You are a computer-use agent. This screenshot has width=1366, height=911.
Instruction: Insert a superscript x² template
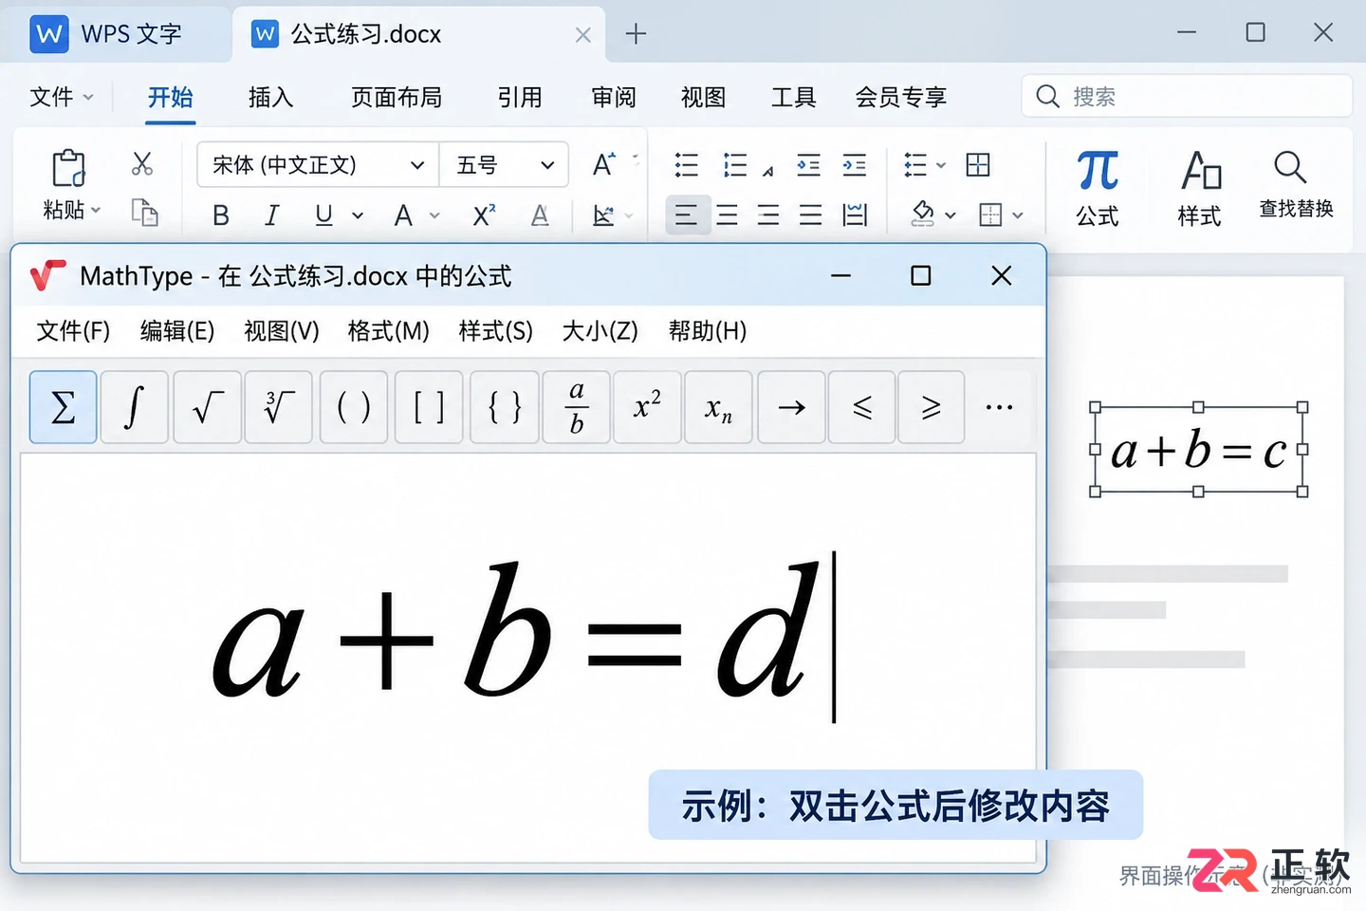(648, 407)
